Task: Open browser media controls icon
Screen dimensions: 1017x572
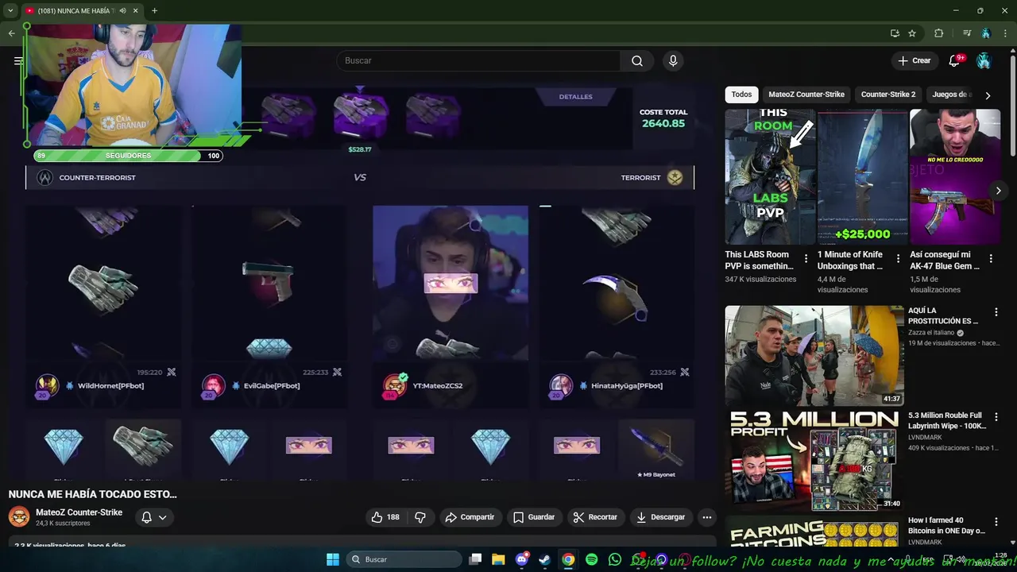Action: pyautogui.click(x=966, y=33)
